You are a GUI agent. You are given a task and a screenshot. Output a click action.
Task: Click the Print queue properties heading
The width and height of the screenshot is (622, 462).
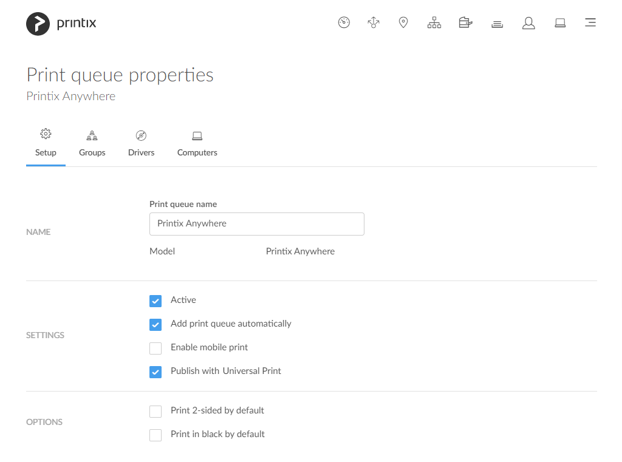120,75
